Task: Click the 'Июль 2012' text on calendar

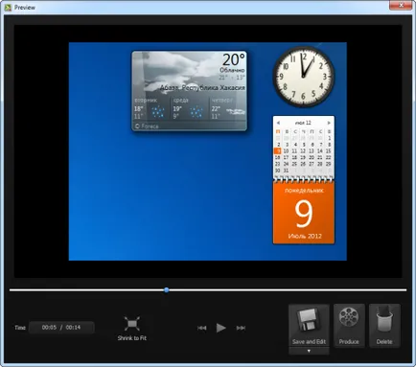Action: click(305, 236)
